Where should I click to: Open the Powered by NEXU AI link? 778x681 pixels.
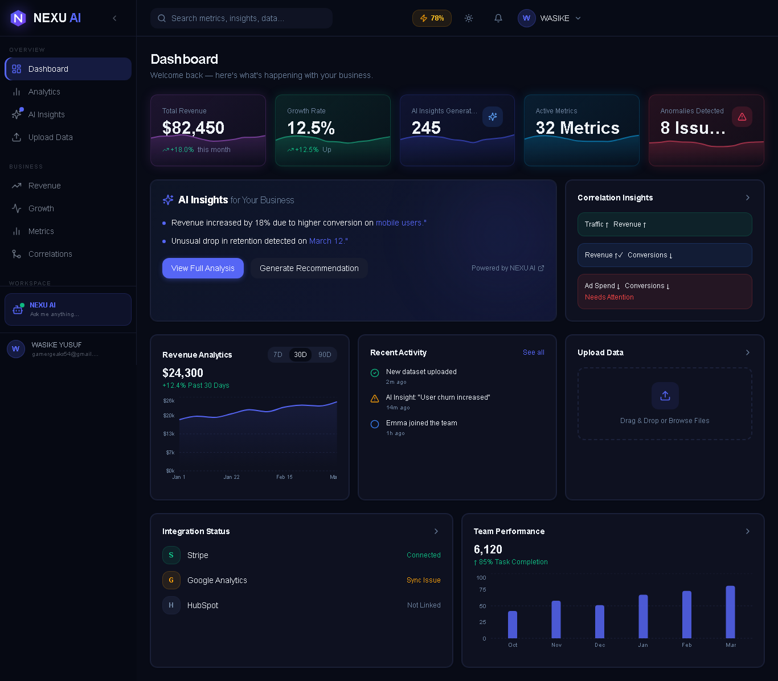pyautogui.click(x=507, y=268)
